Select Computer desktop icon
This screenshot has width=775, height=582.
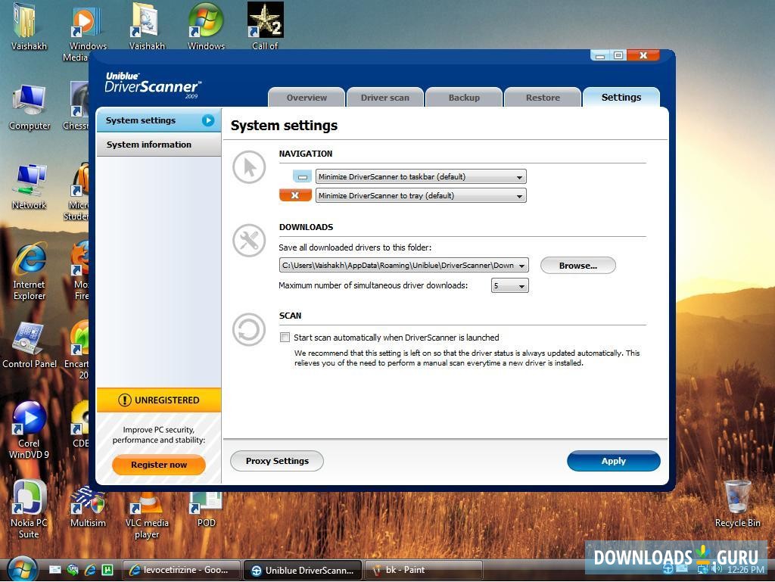pyautogui.click(x=30, y=107)
